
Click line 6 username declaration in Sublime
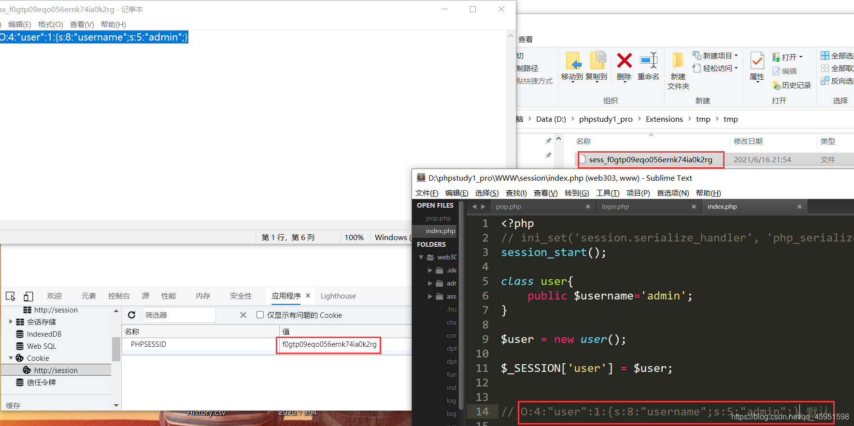coord(610,296)
